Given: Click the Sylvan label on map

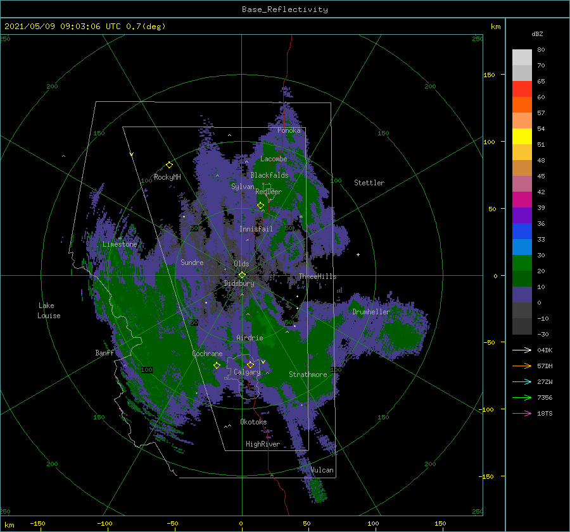Looking at the screenshot, I should coord(243,187).
